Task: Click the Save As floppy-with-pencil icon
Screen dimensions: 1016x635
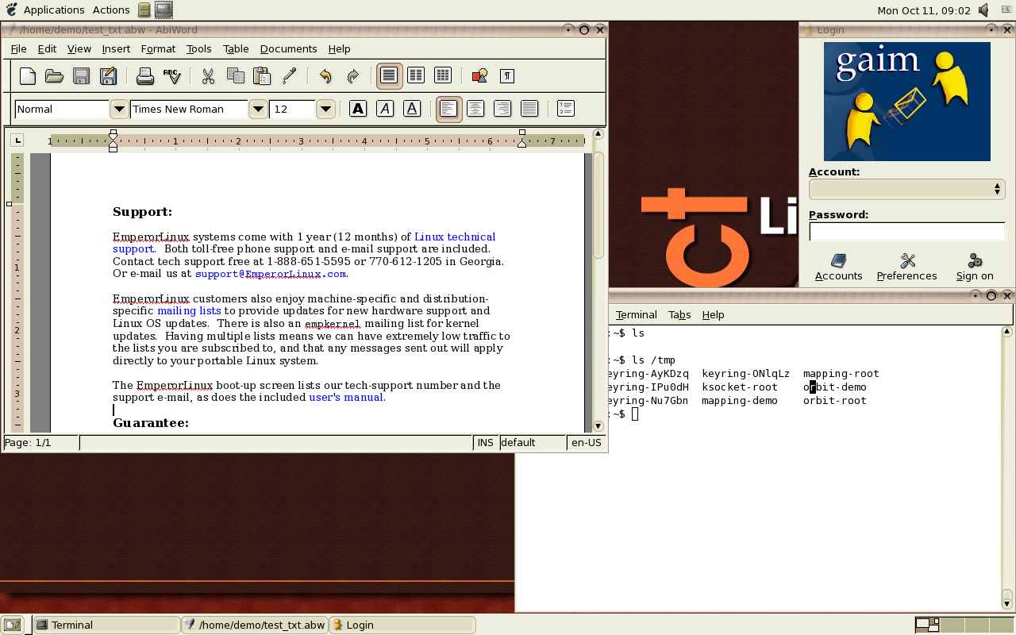Action: tap(108, 76)
